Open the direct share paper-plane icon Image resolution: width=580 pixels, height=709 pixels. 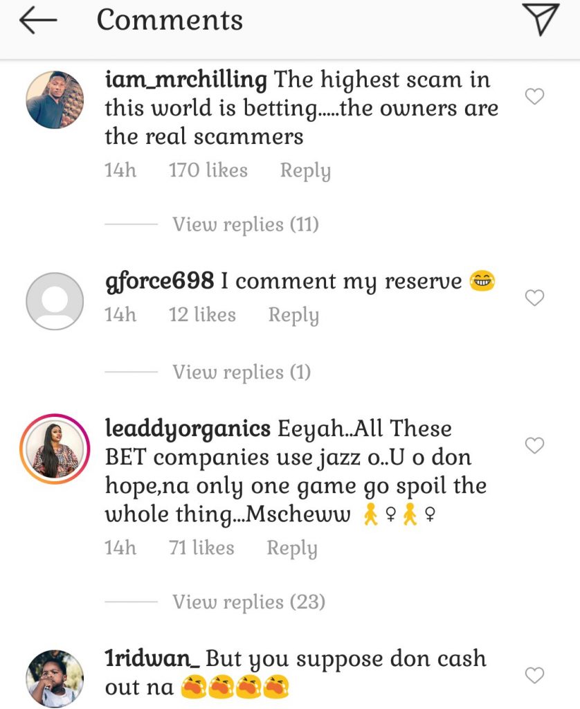pyautogui.click(x=539, y=20)
